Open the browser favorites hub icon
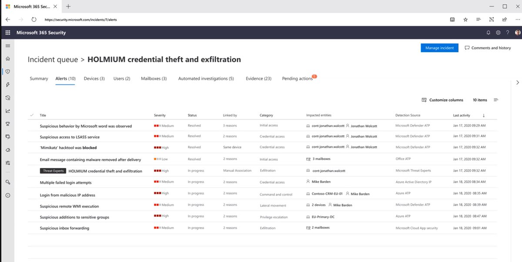The image size is (522, 262). (x=478, y=20)
